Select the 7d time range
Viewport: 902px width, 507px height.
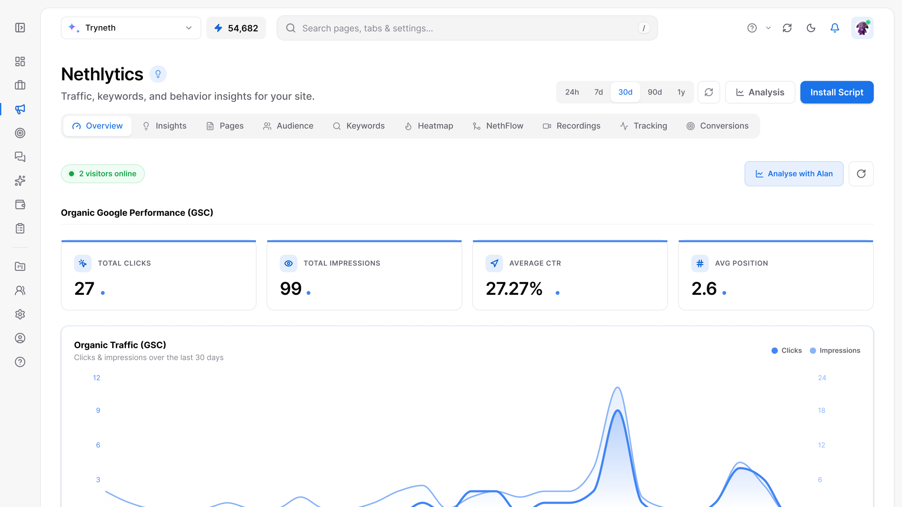click(599, 92)
